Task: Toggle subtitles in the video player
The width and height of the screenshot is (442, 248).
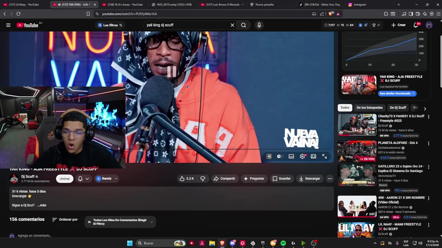Action: pyautogui.click(x=291, y=156)
